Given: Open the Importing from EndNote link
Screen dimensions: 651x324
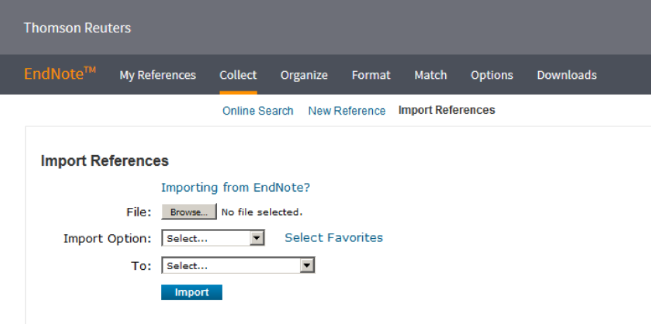Looking at the screenshot, I should point(236,187).
